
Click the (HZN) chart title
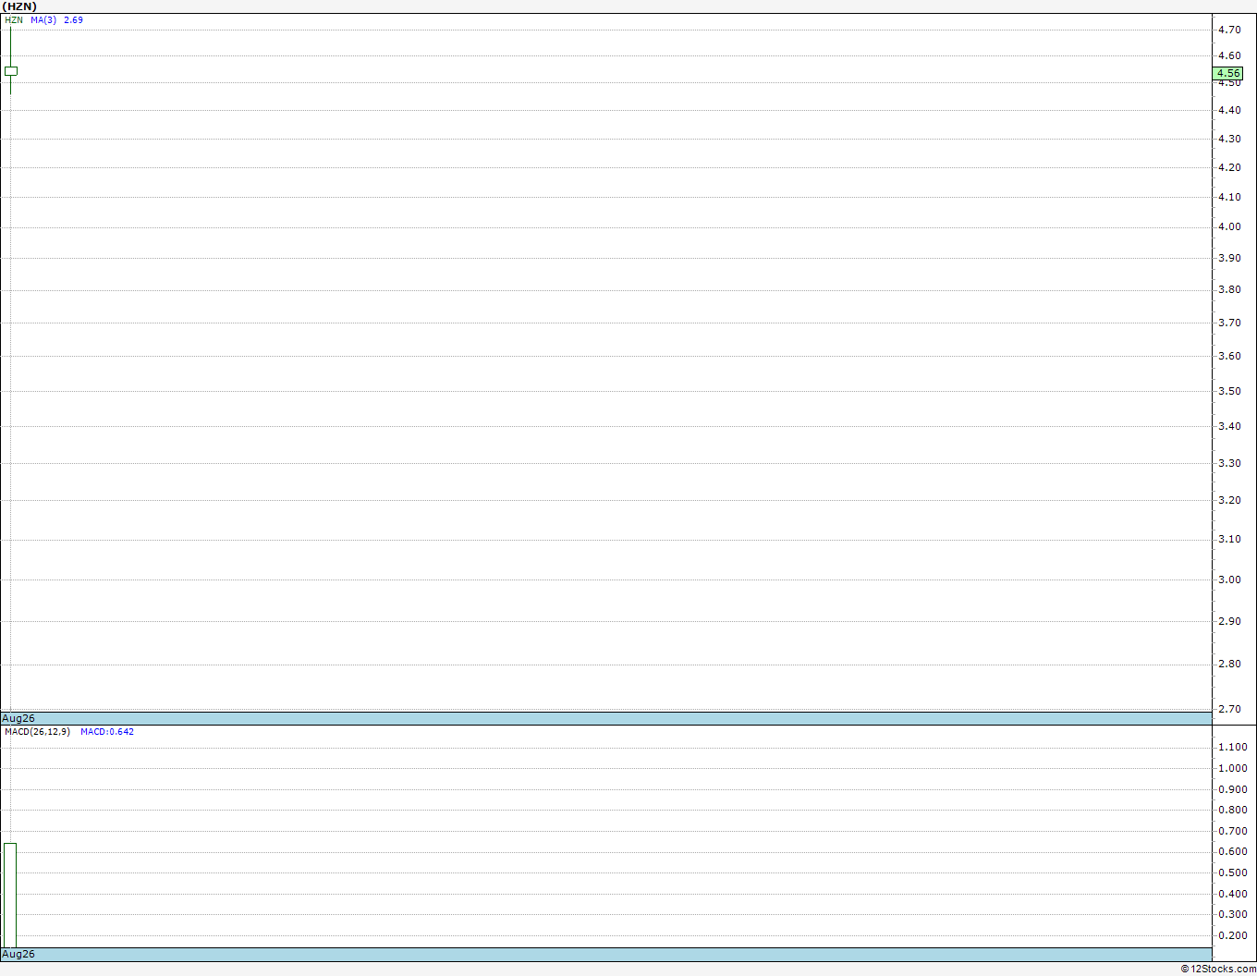click(19, 6)
